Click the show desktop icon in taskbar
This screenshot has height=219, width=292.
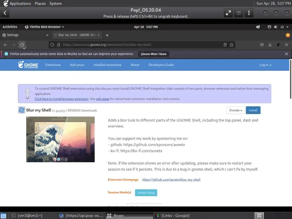click(3, 216)
